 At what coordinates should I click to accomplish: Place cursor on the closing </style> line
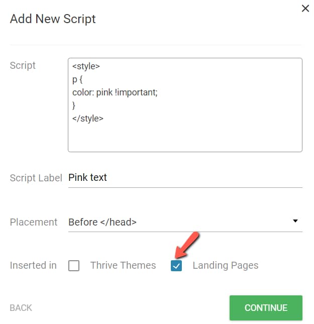pos(88,119)
